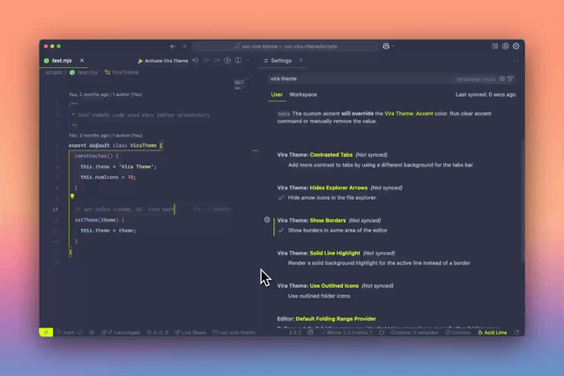This screenshot has width=564, height=376.
Task: Open more actions for Settings editor group
Action: point(516,61)
